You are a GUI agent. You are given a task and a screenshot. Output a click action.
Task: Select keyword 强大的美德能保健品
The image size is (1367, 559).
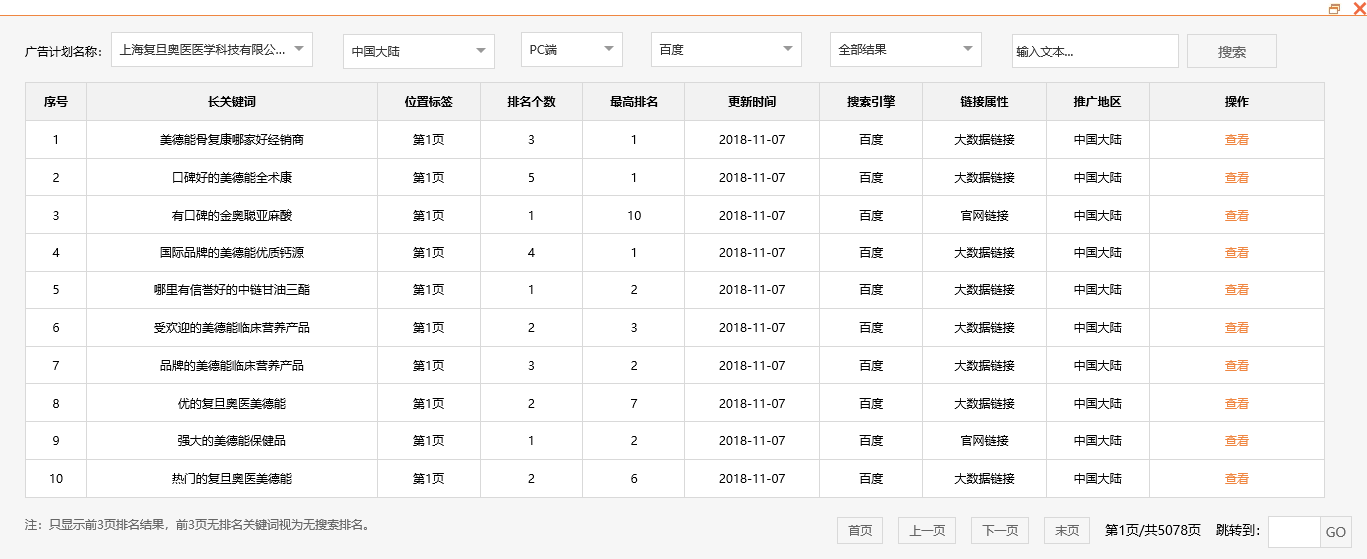232,441
